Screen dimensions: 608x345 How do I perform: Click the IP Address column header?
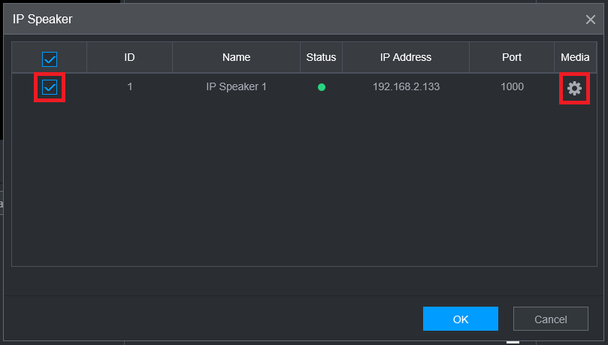[406, 57]
